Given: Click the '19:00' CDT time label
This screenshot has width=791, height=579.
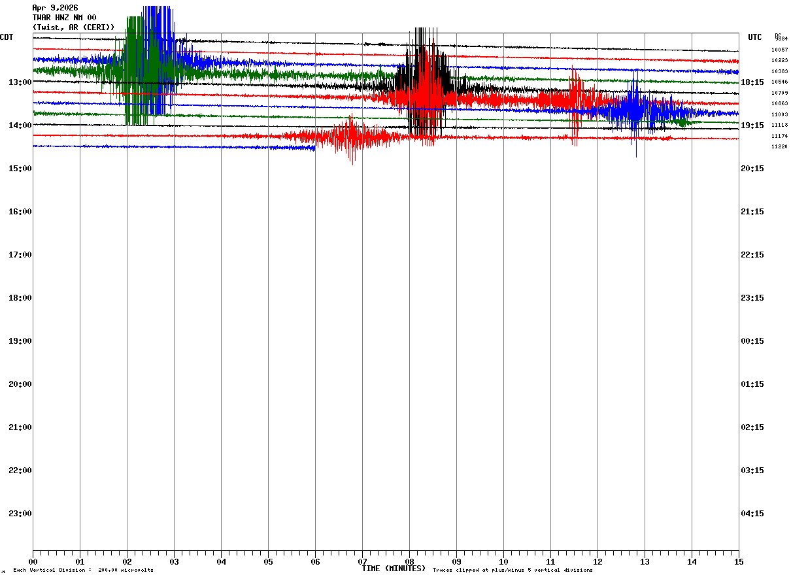Looking at the screenshot, I should (x=20, y=340).
